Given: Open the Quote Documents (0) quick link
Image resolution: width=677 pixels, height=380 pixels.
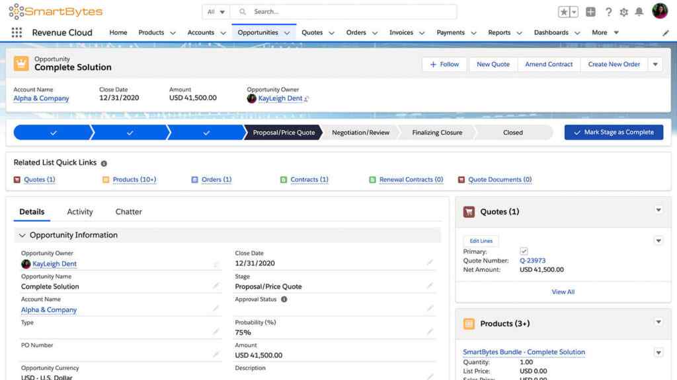Looking at the screenshot, I should (500, 179).
